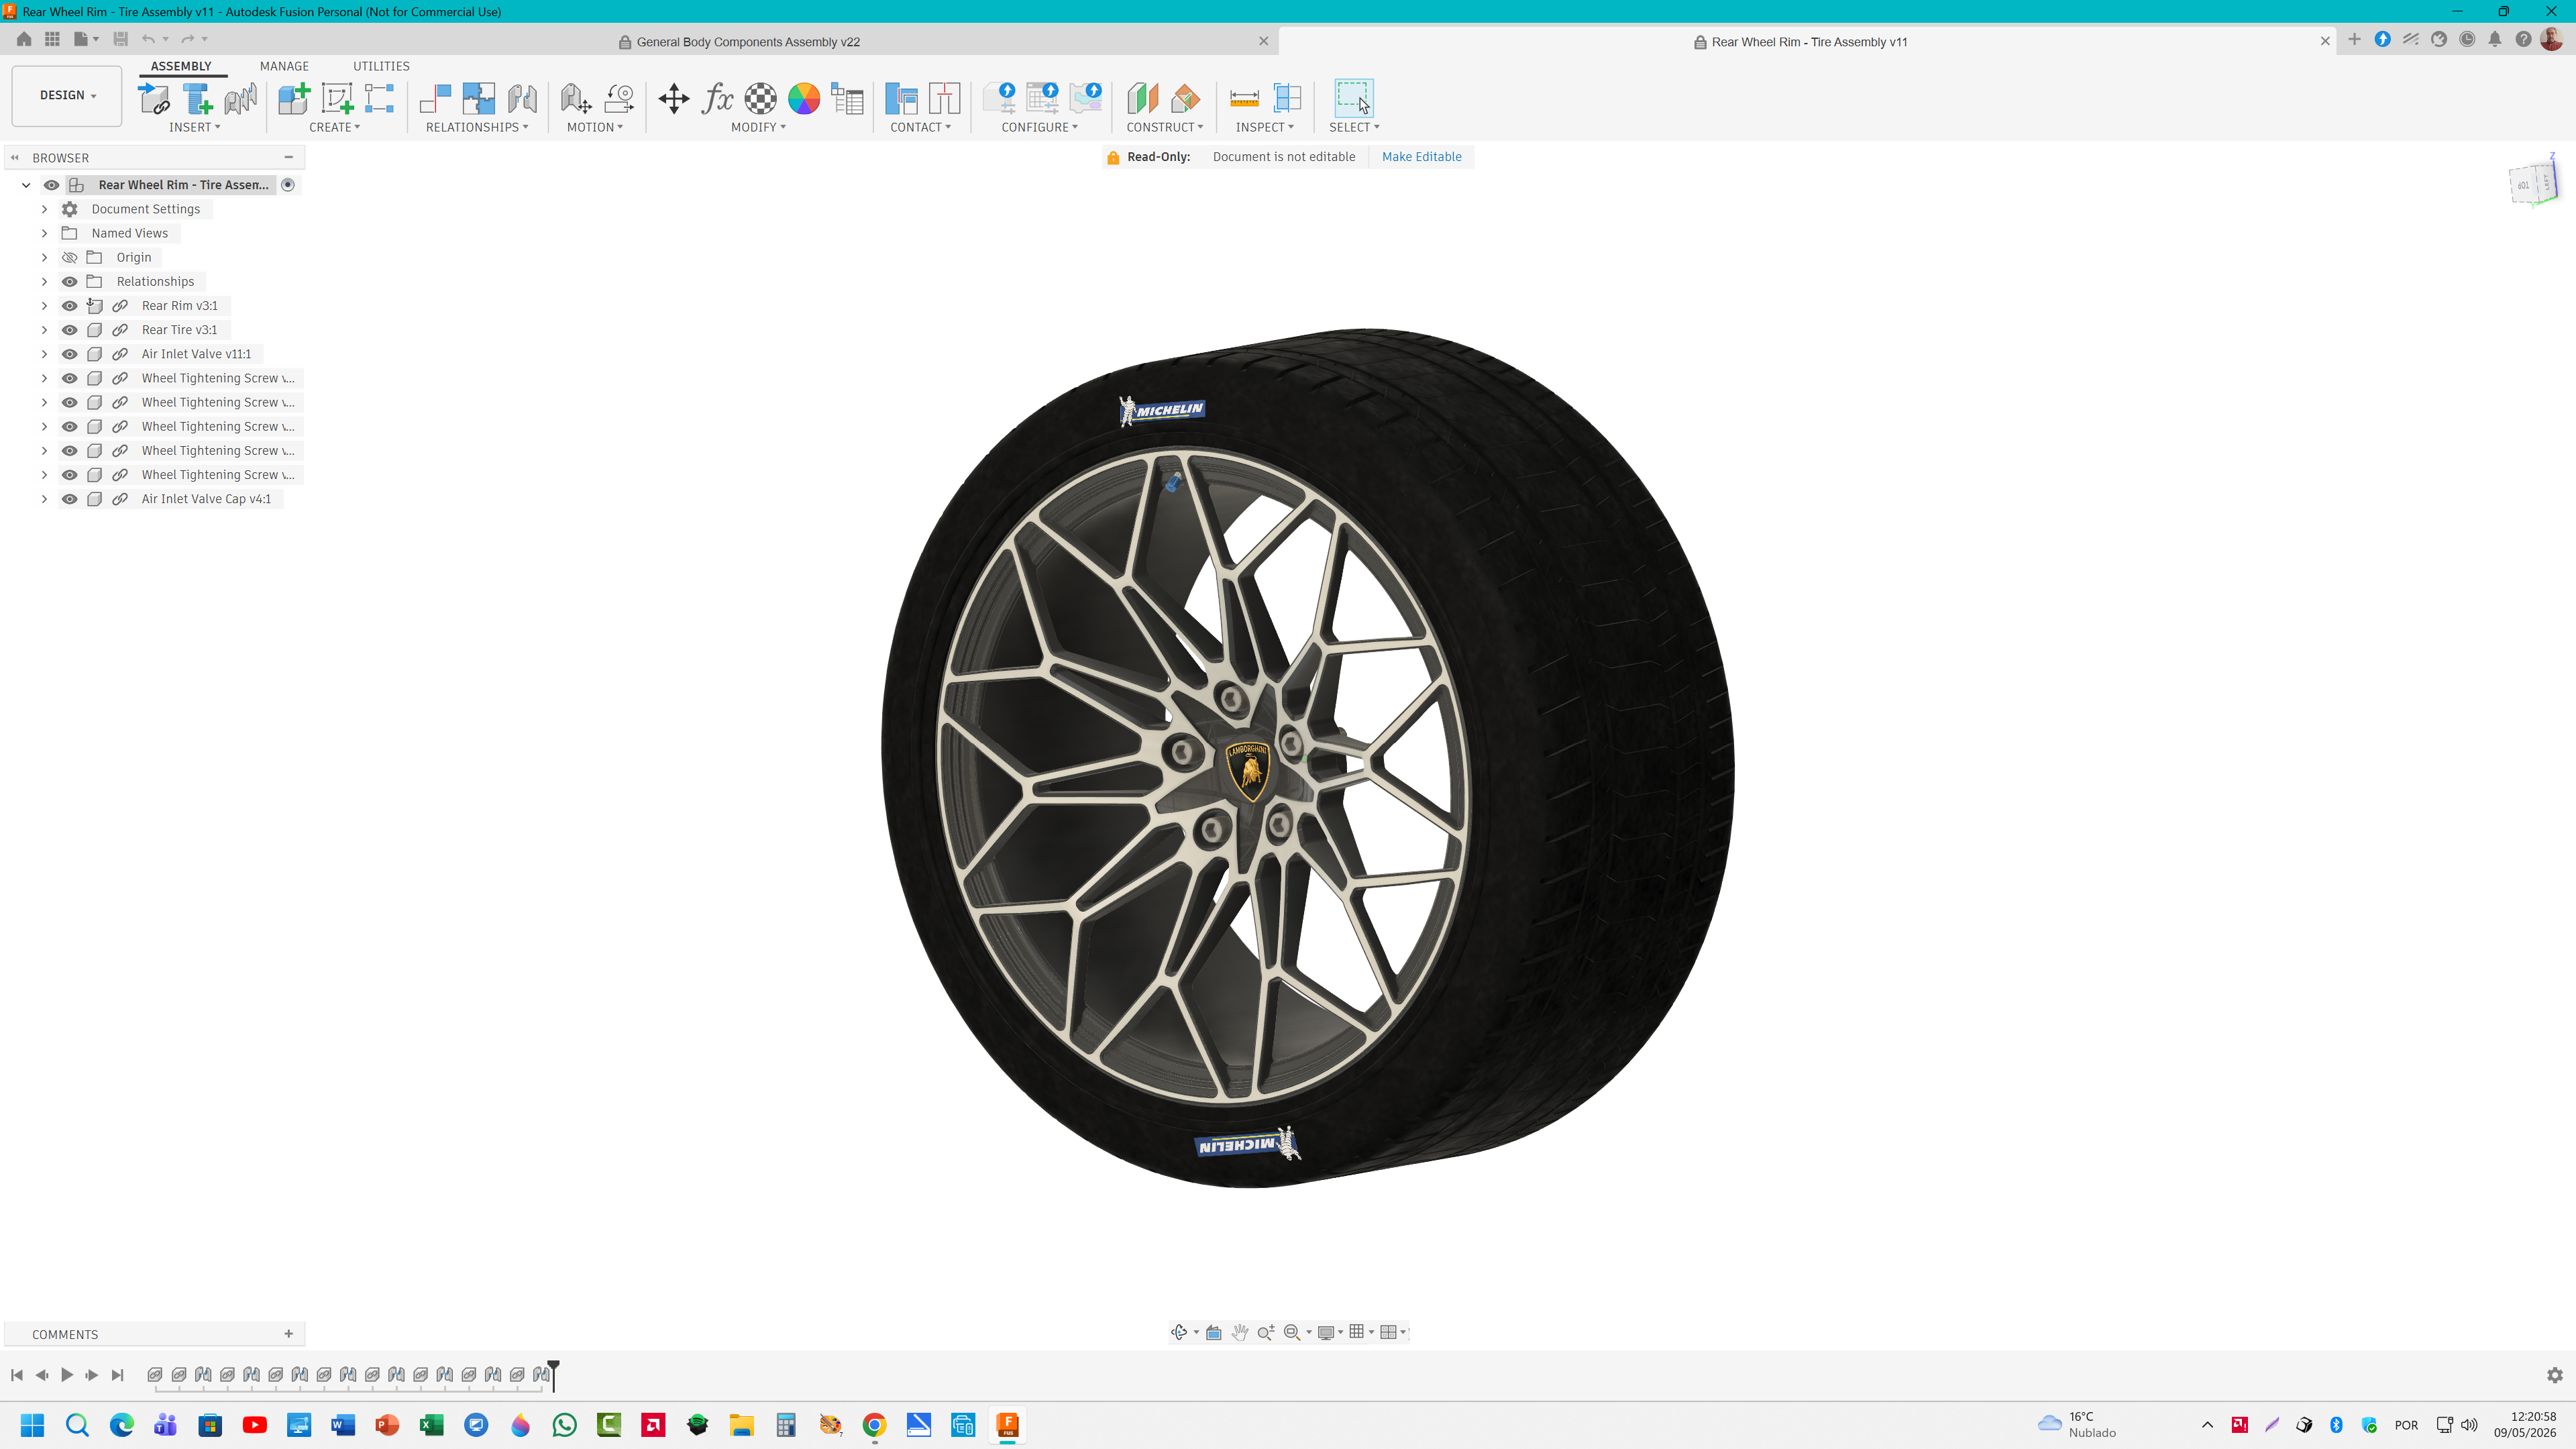Expand the Rear Rim v3:1 node
Viewport: 2576px width, 1449px height.
tap(44, 306)
